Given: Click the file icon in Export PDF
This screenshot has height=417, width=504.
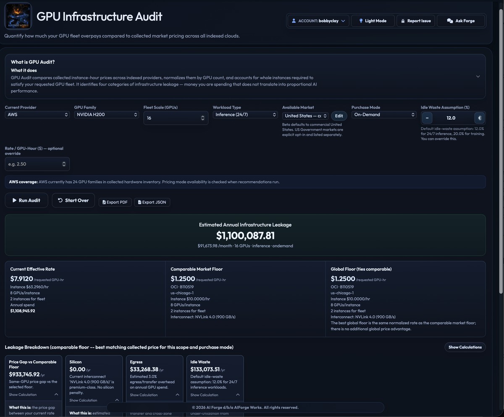Looking at the screenshot, I should tap(104, 202).
